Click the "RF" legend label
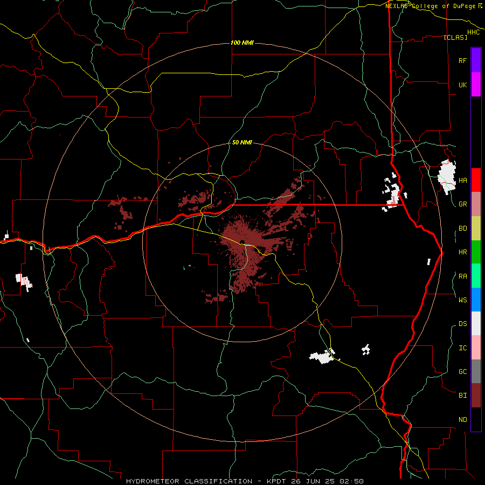The image size is (485, 485). pos(462,60)
